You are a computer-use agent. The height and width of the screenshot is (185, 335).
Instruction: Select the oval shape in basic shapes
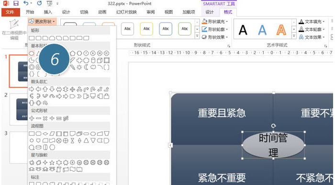[32, 53]
